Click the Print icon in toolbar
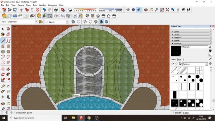 pos(56,10)
